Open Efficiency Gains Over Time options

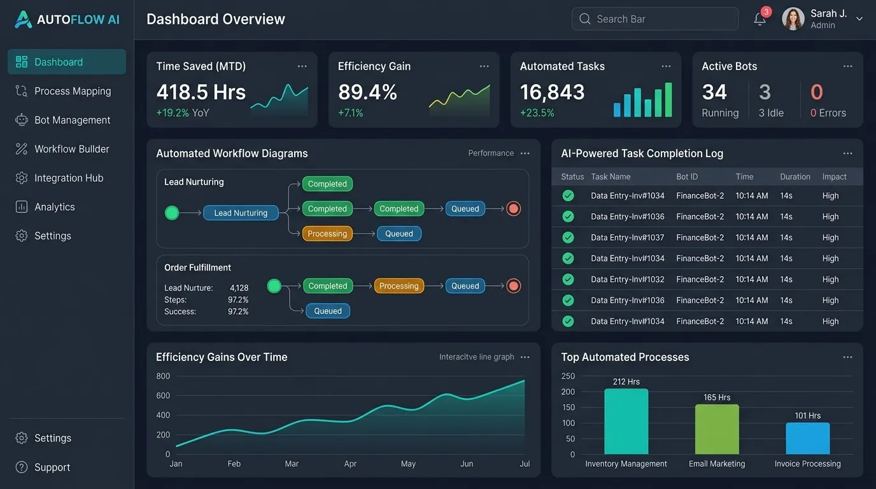(525, 357)
